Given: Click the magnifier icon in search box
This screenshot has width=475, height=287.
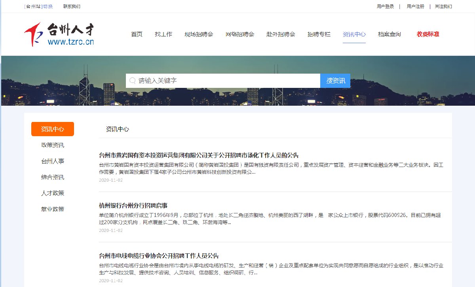Looking at the screenshot, I should pos(133,81).
